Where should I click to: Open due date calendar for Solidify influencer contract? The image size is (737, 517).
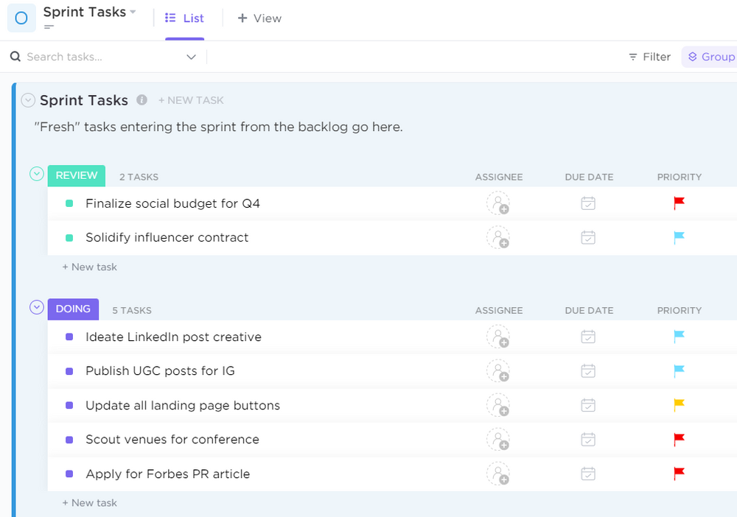[588, 237]
